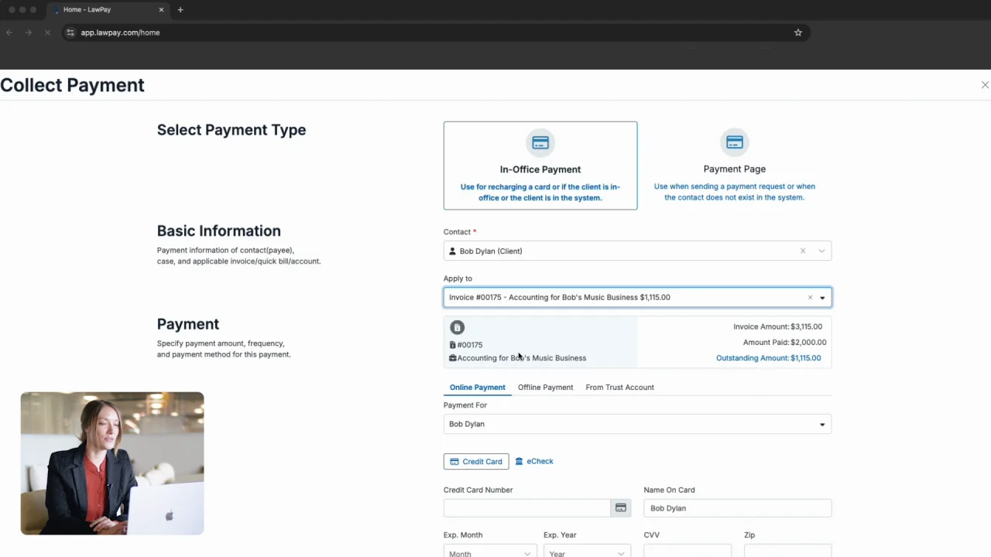The width and height of the screenshot is (991, 557).
Task: Open the Apply to dropdown arrow
Action: (x=822, y=298)
